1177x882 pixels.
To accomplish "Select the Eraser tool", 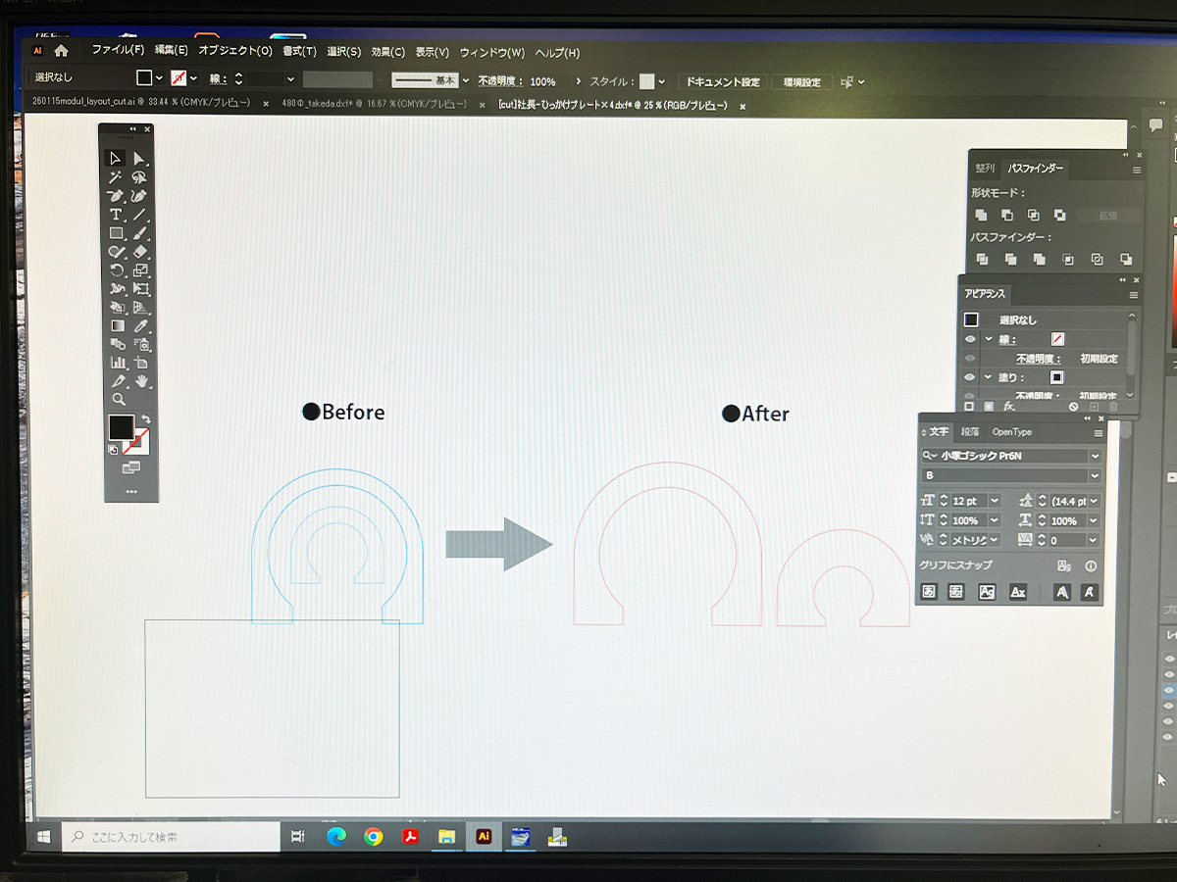I will tap(141, 252).
